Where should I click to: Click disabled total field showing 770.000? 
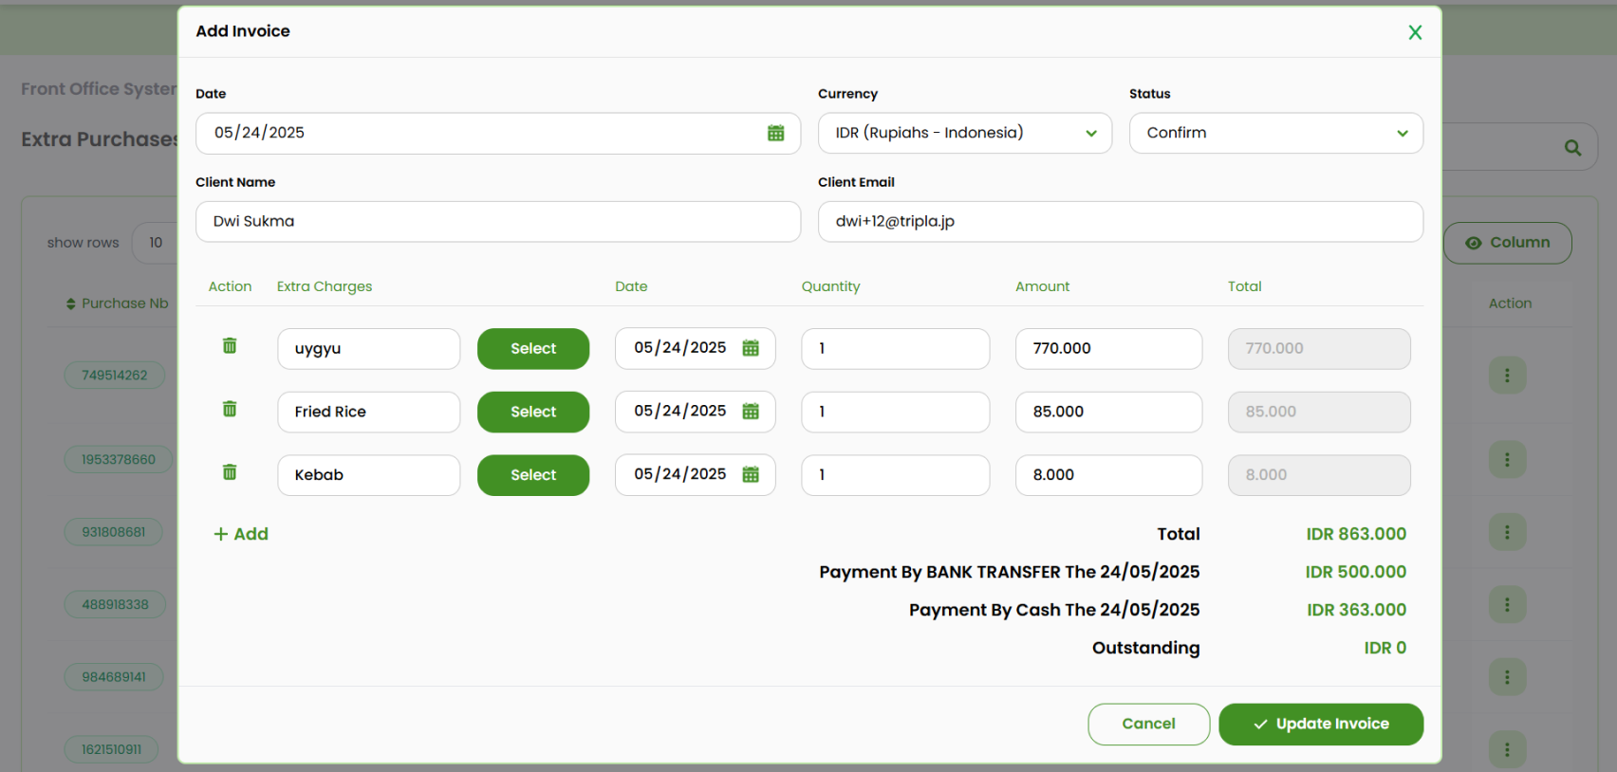coord(1319,348)
